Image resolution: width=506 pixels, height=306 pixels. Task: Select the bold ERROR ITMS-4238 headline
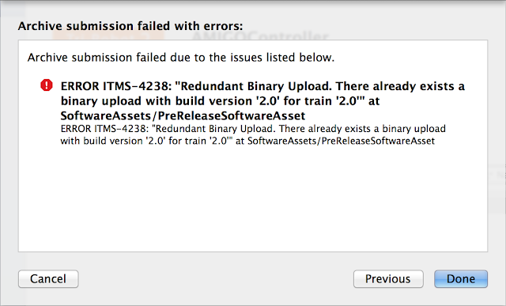coord(262,100)
